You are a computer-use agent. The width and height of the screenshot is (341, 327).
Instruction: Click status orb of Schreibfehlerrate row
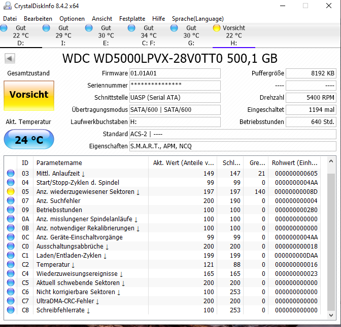(11, 310)
